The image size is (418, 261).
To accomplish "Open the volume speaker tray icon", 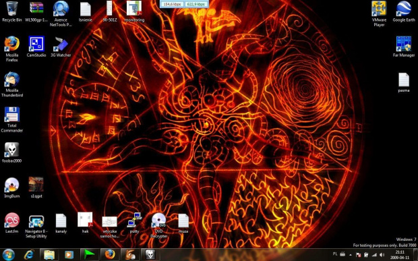I will tap(382, 255).
